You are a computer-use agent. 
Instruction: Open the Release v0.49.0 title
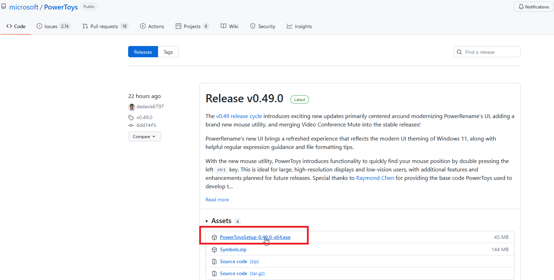(244, 98)
